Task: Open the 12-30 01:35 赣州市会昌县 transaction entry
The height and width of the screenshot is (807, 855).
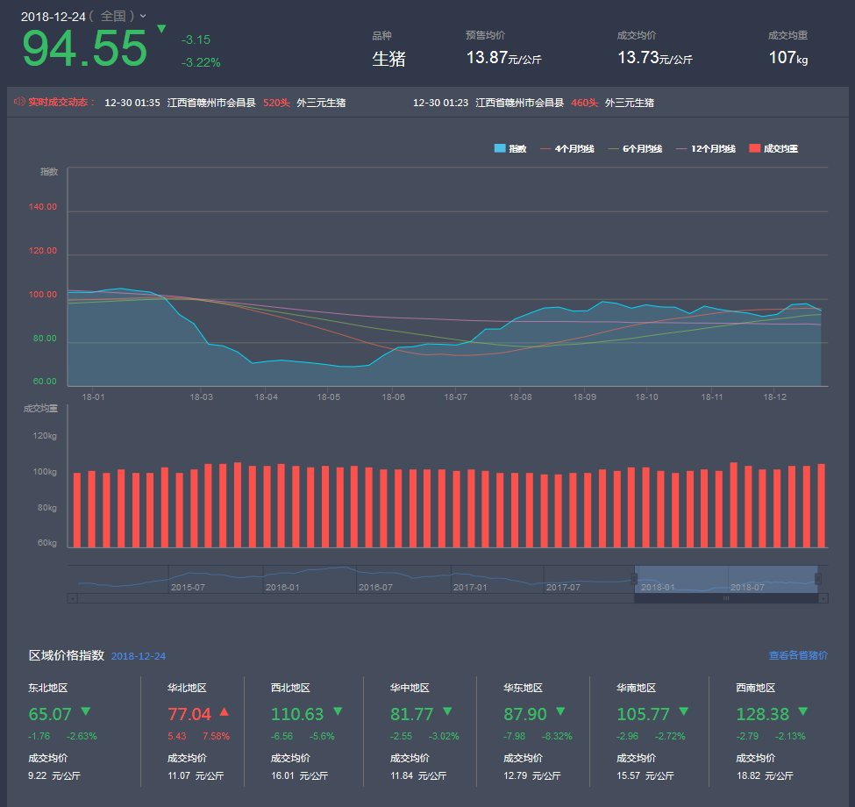Action: 224,103
